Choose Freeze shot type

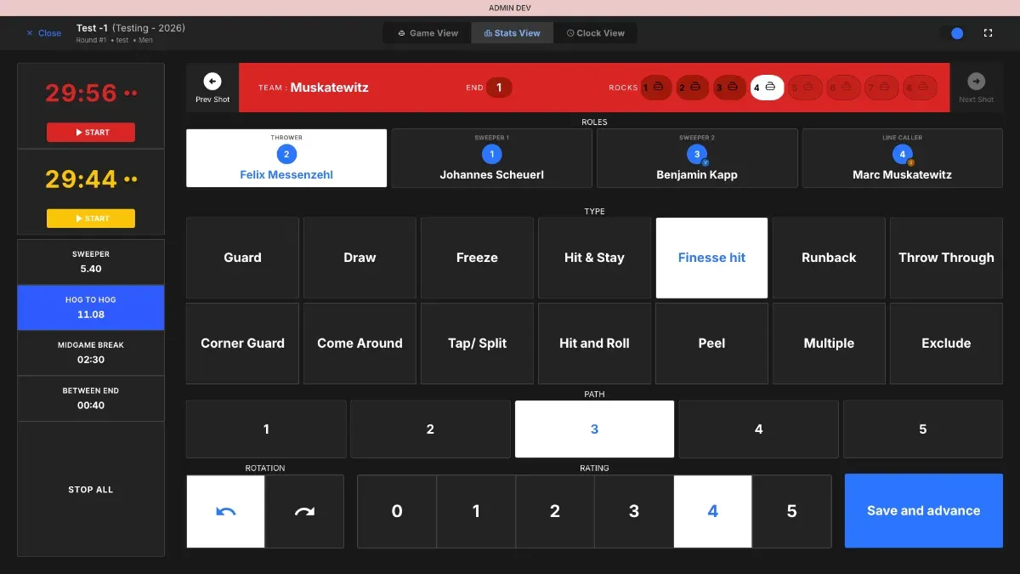tap(477, 258)
